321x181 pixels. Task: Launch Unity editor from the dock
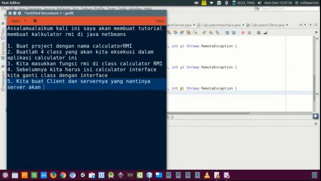(x=82, y=175)
